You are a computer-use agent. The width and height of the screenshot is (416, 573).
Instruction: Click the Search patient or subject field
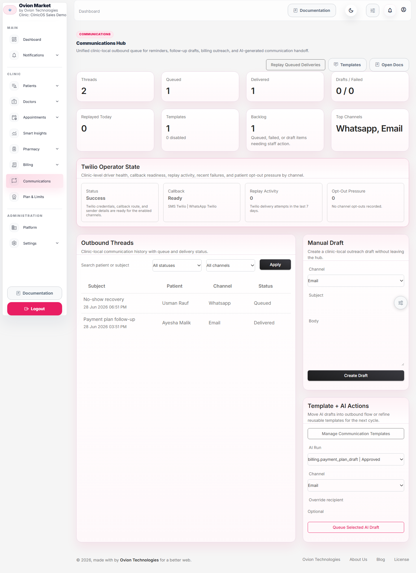115,265
